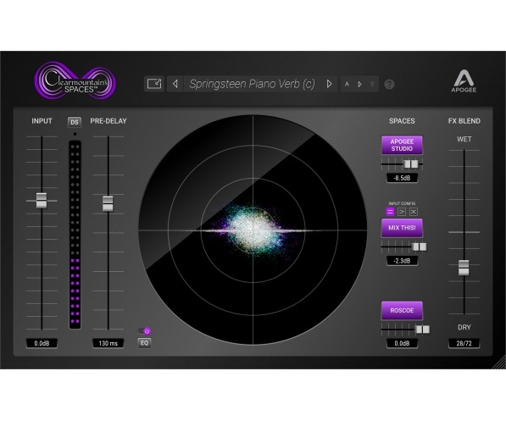
Task: Toggle the Apogee Studio space
Action: click(x=402, y=145)
